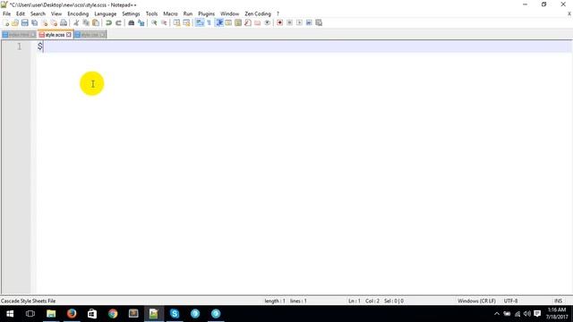Open the Tools menu
Screen dimensions: 573x322
tap(151, 14)
